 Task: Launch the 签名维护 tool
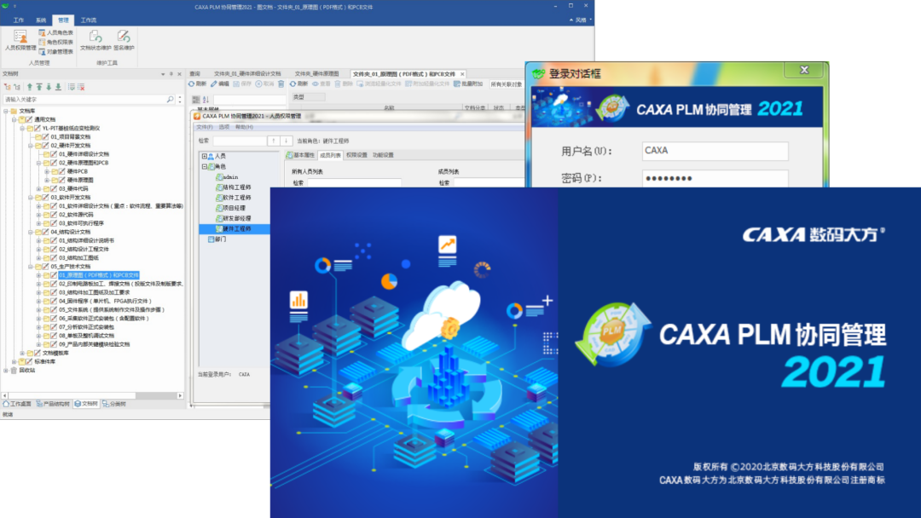point(124,41)
